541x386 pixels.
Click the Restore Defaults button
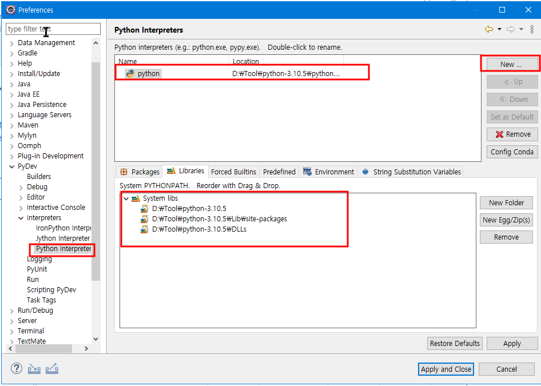click(455, 343)
